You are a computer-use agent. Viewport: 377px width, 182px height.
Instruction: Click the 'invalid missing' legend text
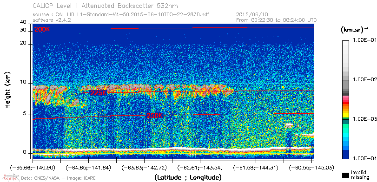pyautogui.click(x=360, y=175)
